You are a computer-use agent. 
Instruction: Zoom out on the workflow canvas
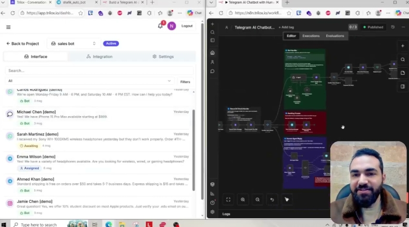click(257, 199)
